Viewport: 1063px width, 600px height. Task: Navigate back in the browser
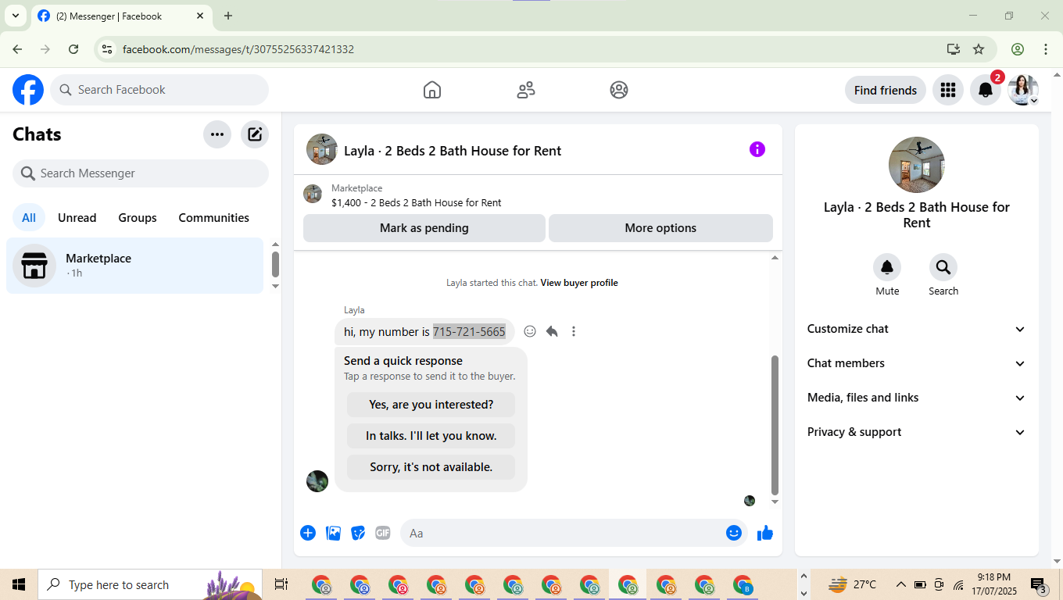click(x=17, y=49)
